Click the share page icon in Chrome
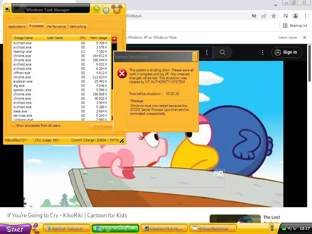312x234 pixels. pos(264,16)
